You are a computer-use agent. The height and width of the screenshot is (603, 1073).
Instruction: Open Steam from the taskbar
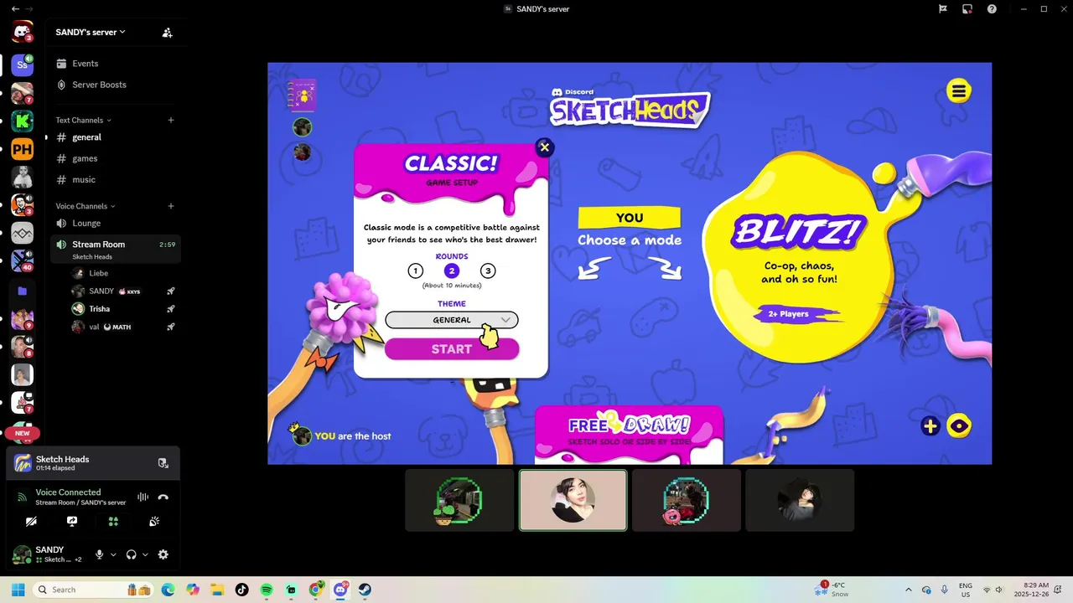tap(365, 590)
